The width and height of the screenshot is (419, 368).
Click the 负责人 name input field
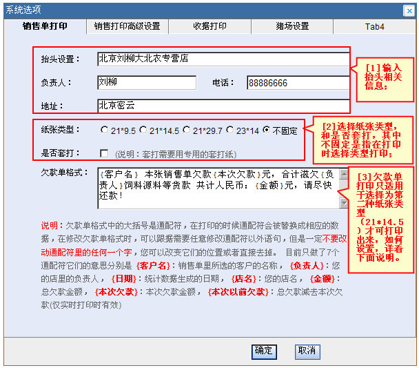click(x=147, y=83)
